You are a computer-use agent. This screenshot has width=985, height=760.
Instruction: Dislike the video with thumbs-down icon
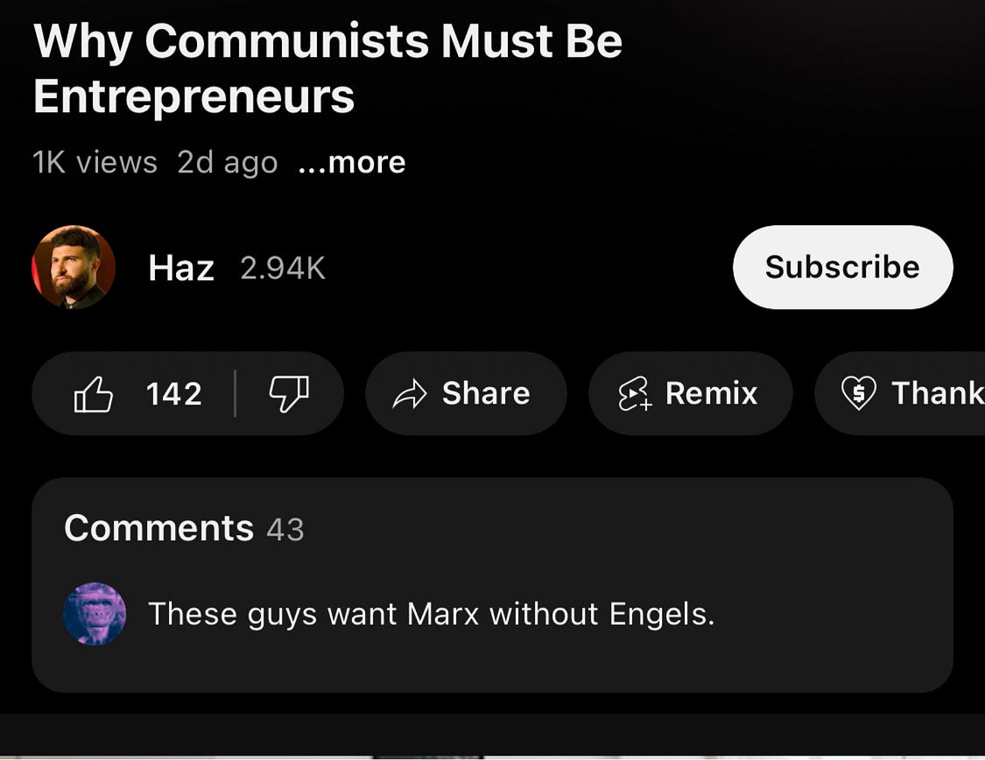(x=289, y=394)
